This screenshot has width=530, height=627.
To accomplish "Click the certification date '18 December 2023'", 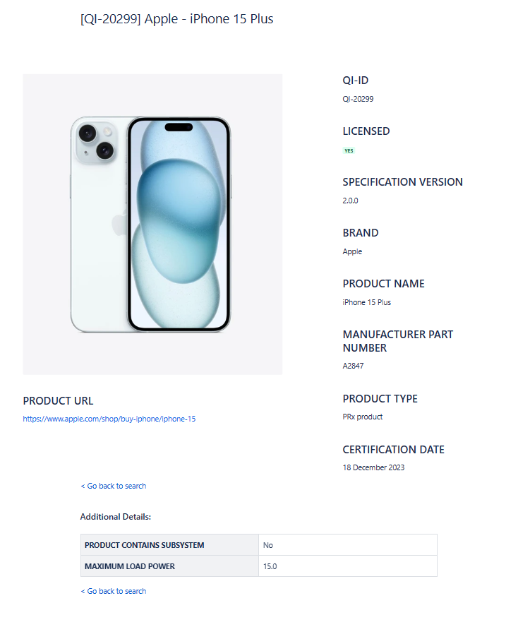I will coord(373,467).
